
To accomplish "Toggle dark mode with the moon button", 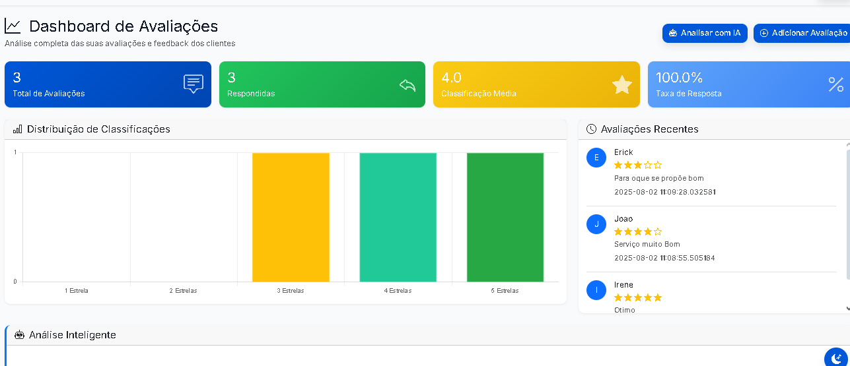I will pyautogui.click(x=836, y=358).
